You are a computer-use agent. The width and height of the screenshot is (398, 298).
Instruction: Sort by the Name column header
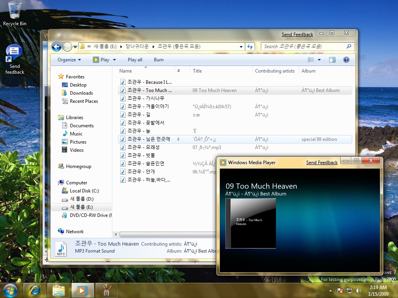(x=147, y=71)
